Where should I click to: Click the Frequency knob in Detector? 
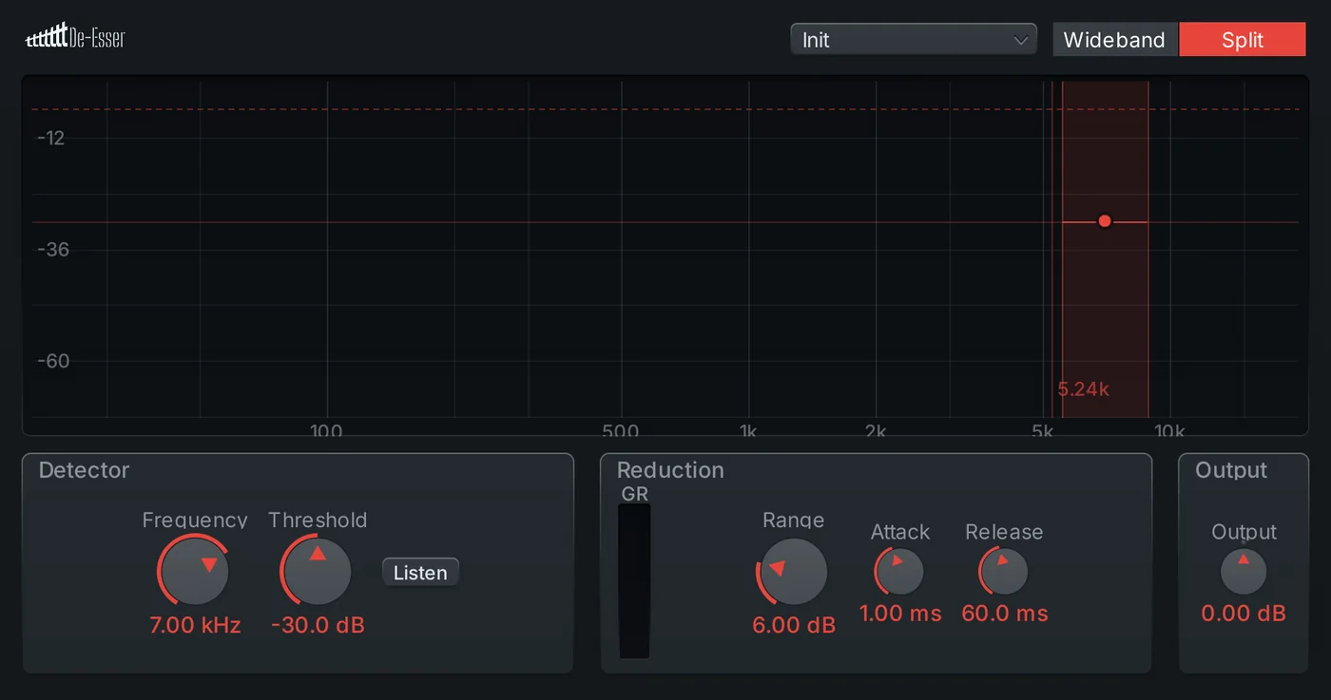(194, 571)
